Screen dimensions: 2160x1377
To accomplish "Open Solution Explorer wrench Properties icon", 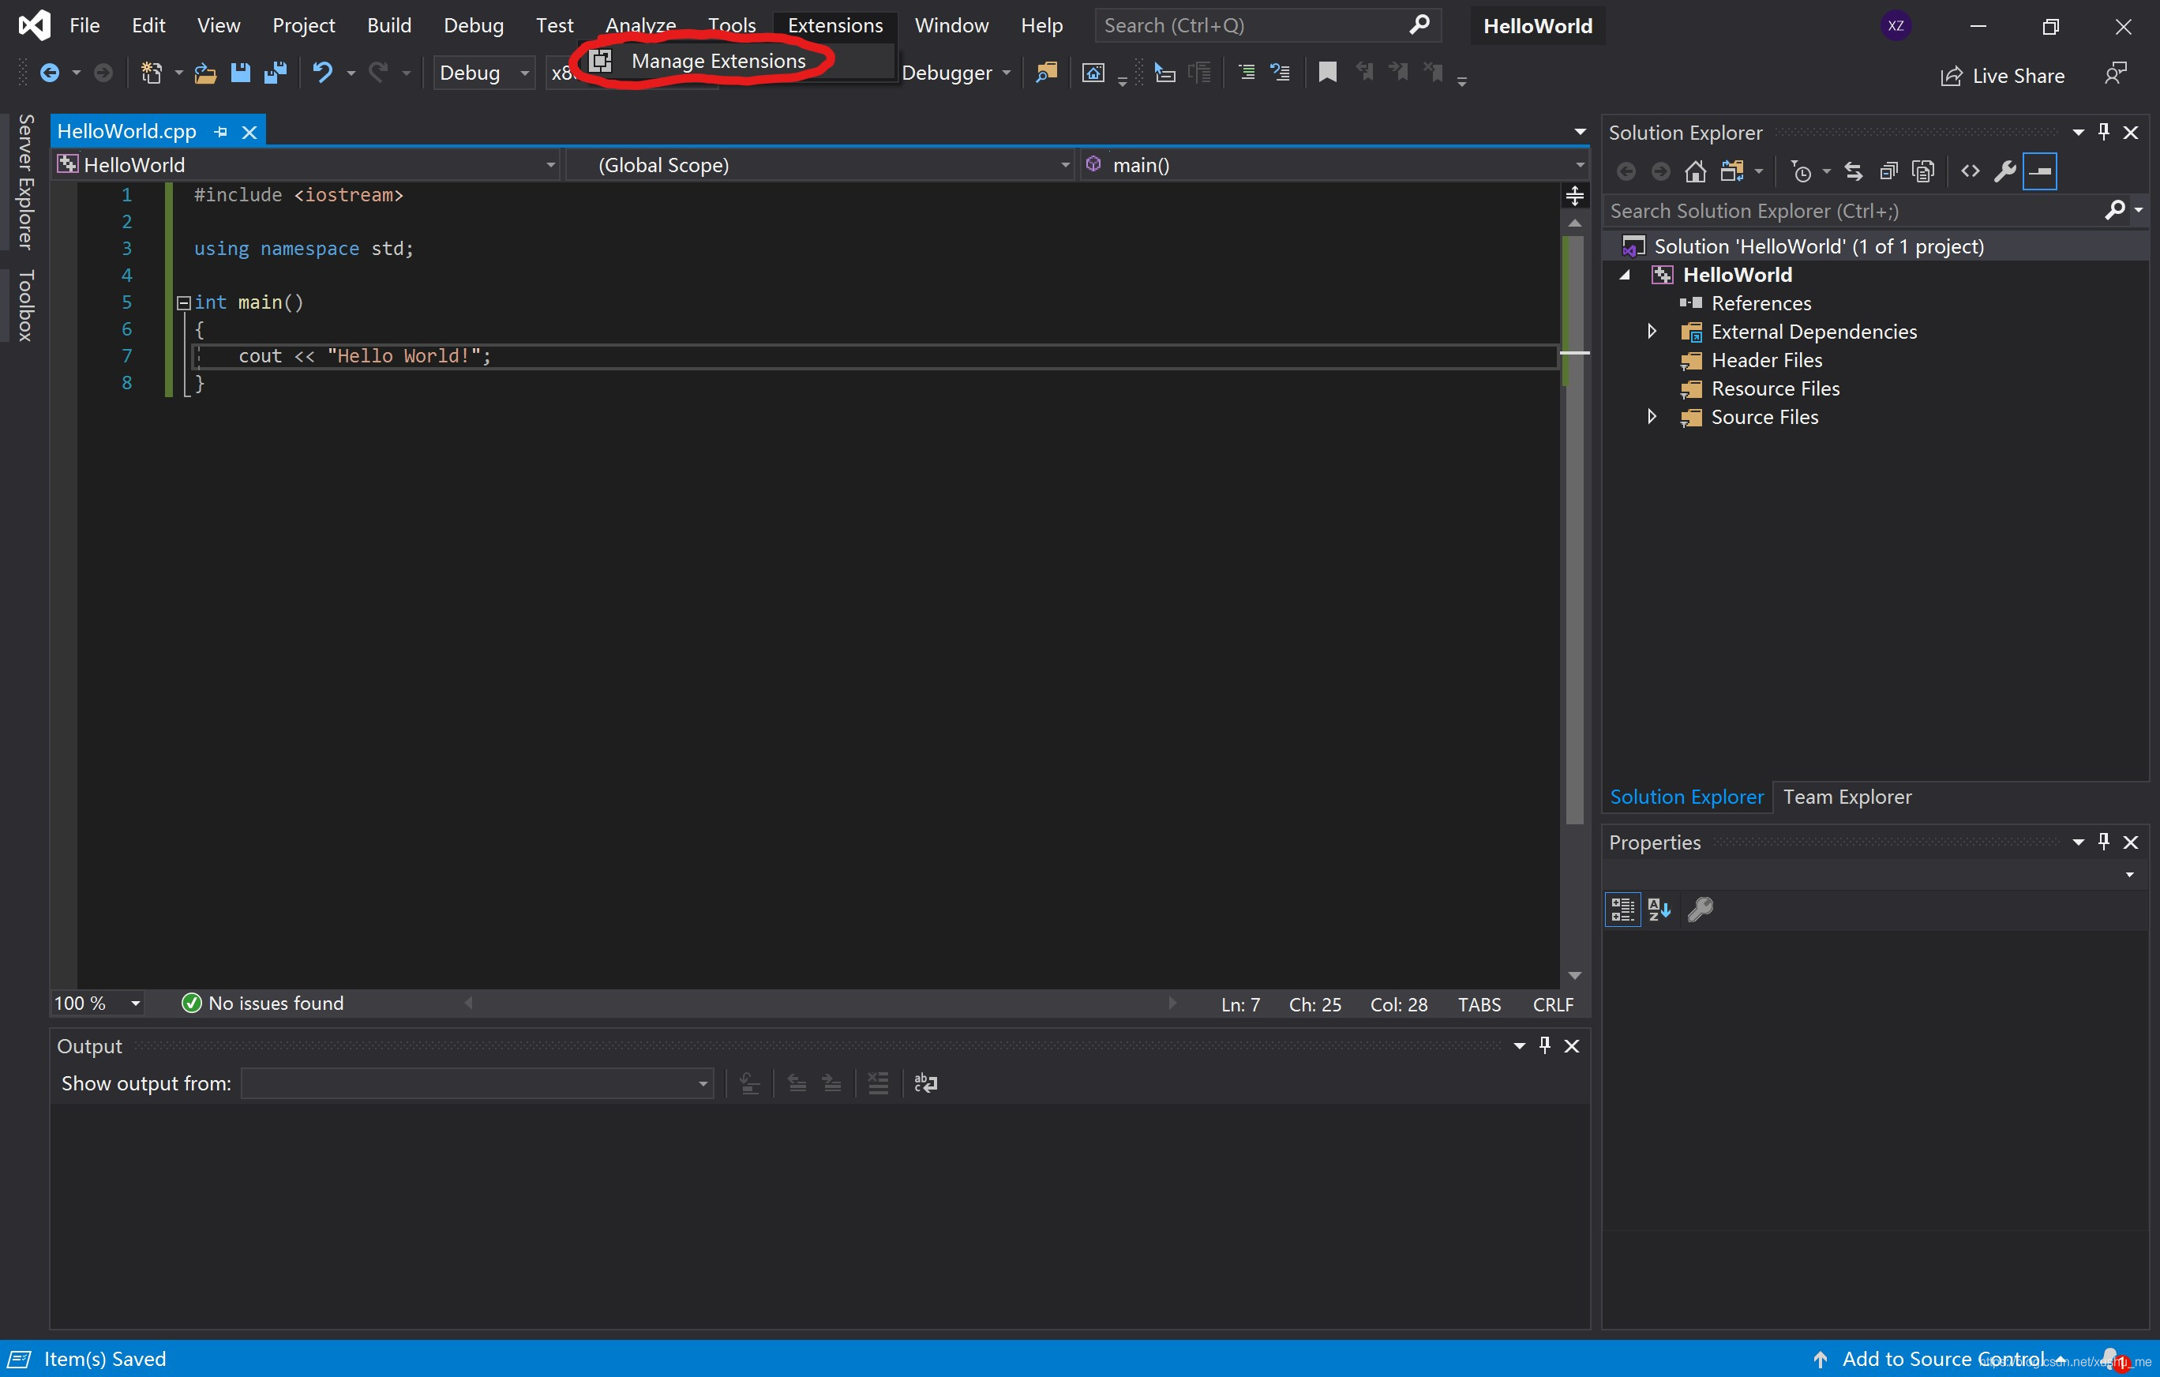I will 2004,171.
